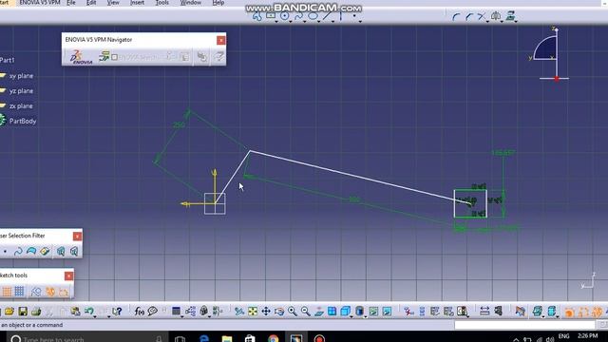
Task: Toggle Curve filter in Selection Filter
Action: point(18,252)
